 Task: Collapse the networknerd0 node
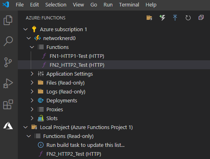29,38
